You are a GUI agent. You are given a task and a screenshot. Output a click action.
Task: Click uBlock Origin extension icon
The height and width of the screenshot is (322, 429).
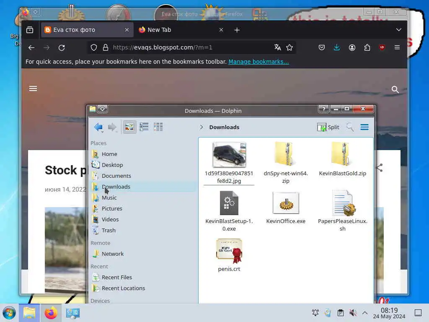point(382,47)
